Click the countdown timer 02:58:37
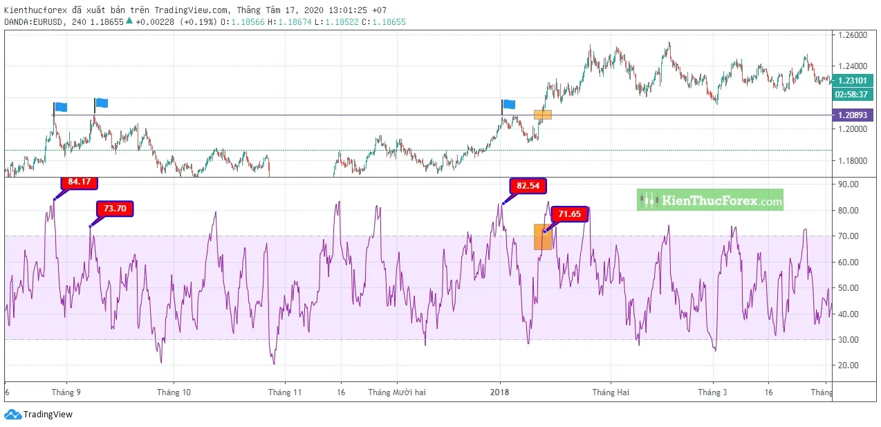The image size is (881, 427). click(x=853, y=94)
